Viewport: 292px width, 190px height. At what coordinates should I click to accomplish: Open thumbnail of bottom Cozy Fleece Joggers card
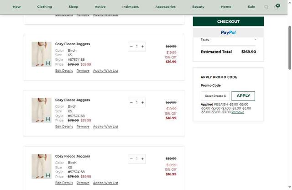42,166
